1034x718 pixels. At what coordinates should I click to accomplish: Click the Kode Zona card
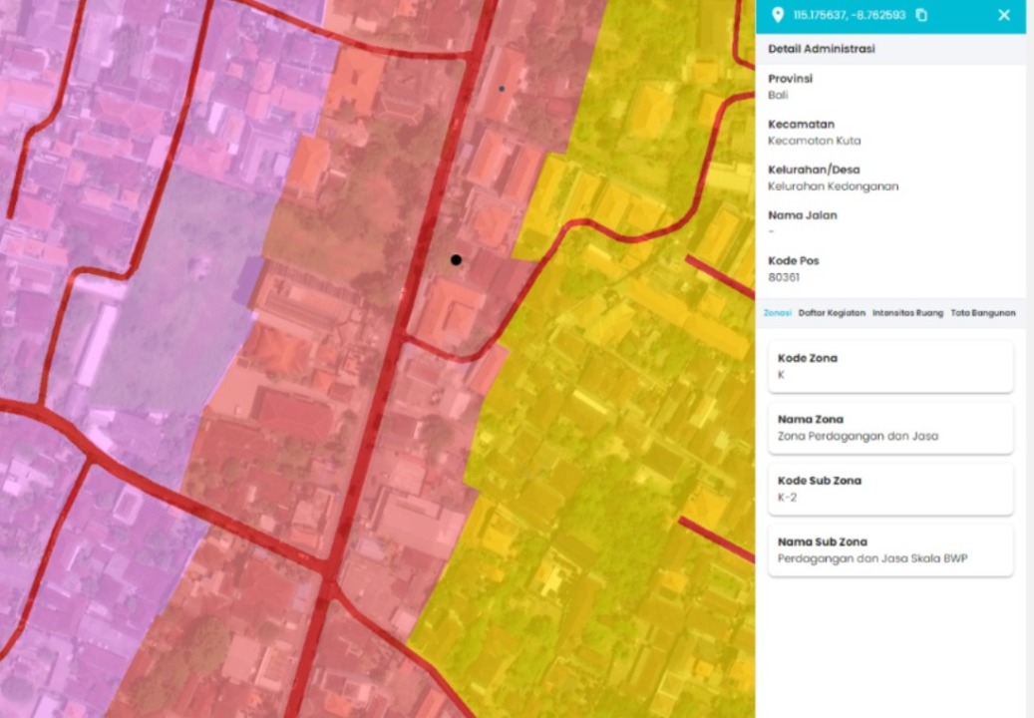point(890,366)
